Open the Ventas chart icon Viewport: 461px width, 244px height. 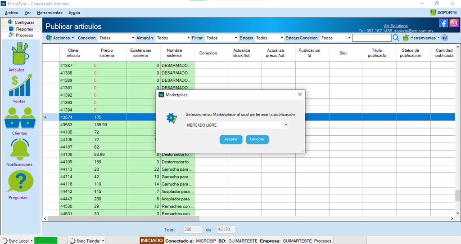(x=20, y=85)
